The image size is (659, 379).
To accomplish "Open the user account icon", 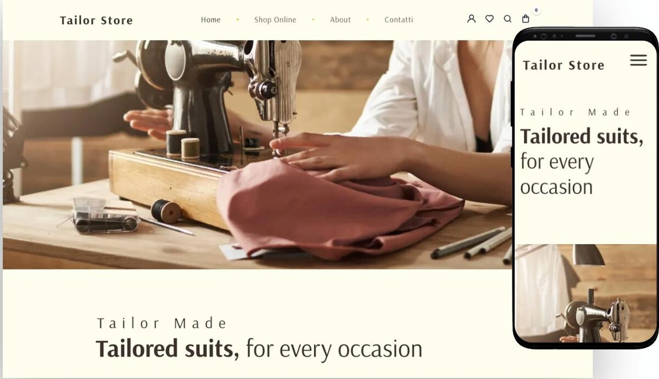I will (x=471, y=19).
